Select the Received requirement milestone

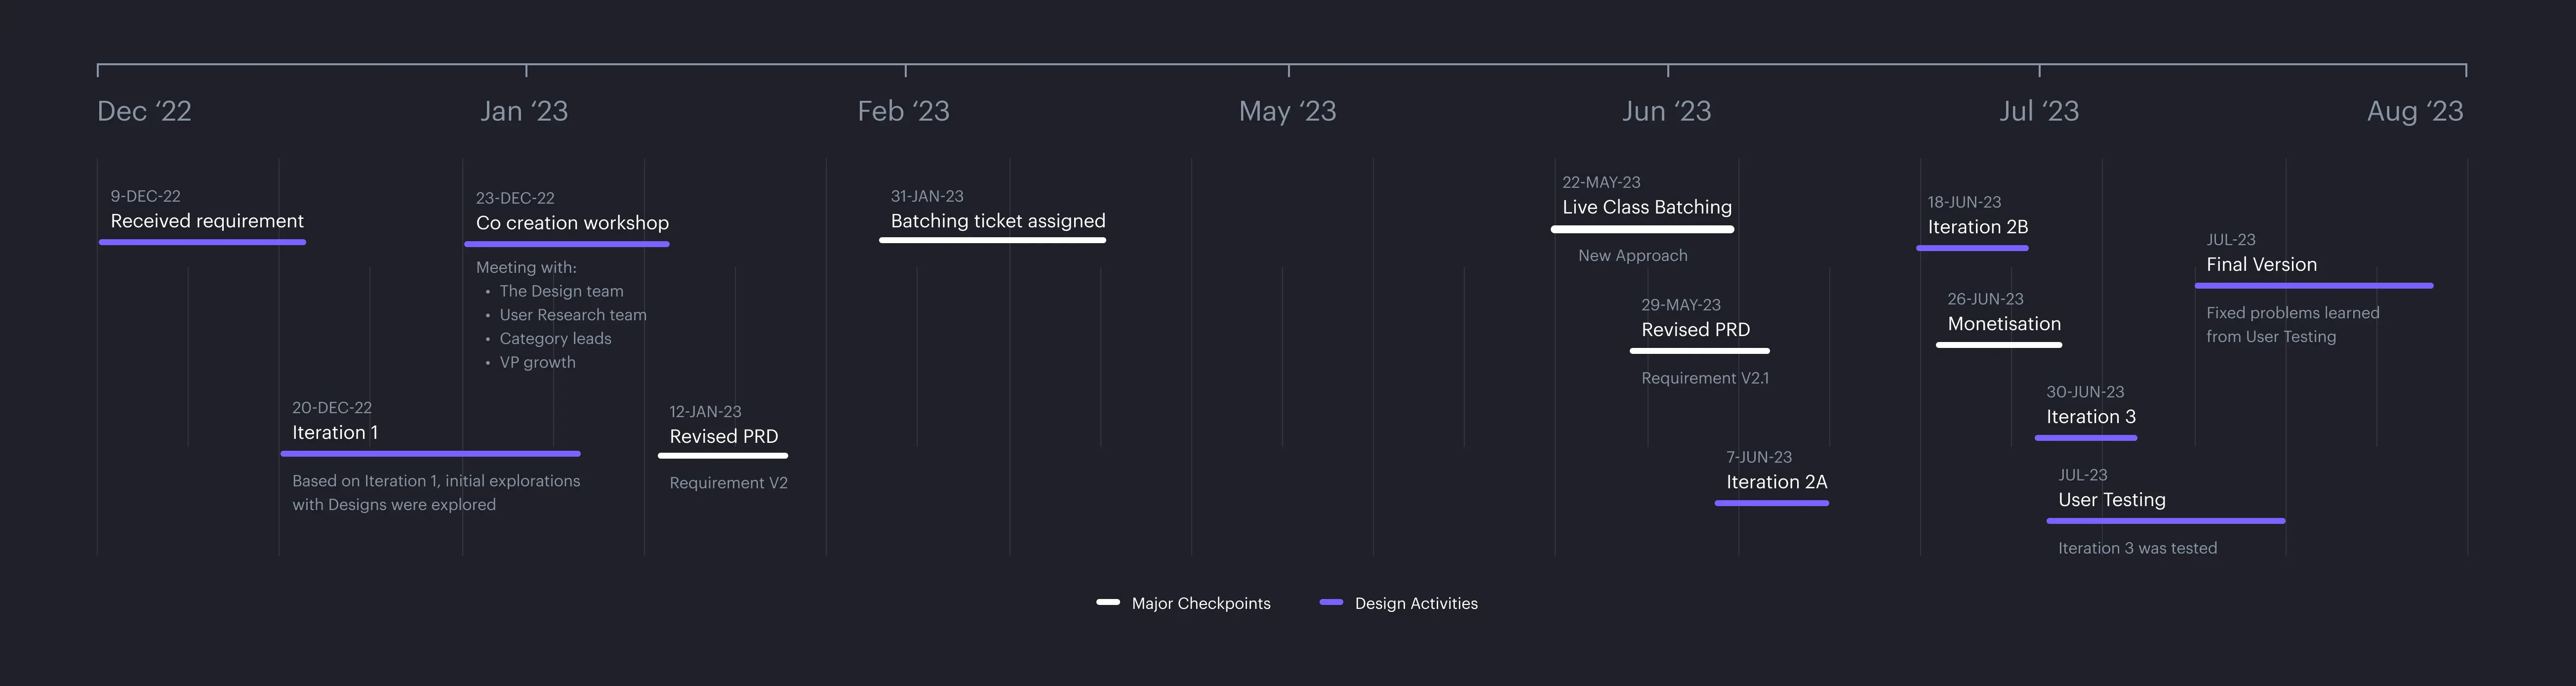(207, 221)
